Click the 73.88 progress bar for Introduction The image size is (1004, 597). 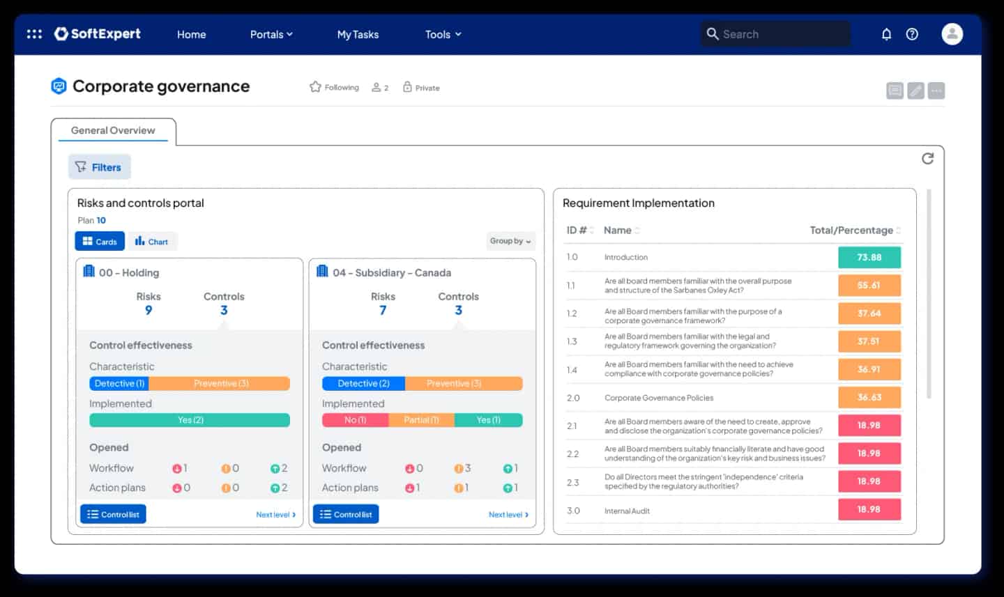(x=869, y=257)
